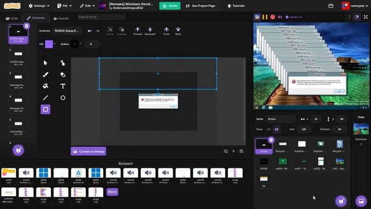Open the Settings dropdown

point(39,6)
